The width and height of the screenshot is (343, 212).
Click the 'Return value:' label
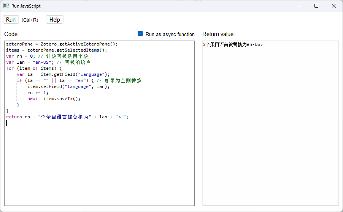pos(219,34)
